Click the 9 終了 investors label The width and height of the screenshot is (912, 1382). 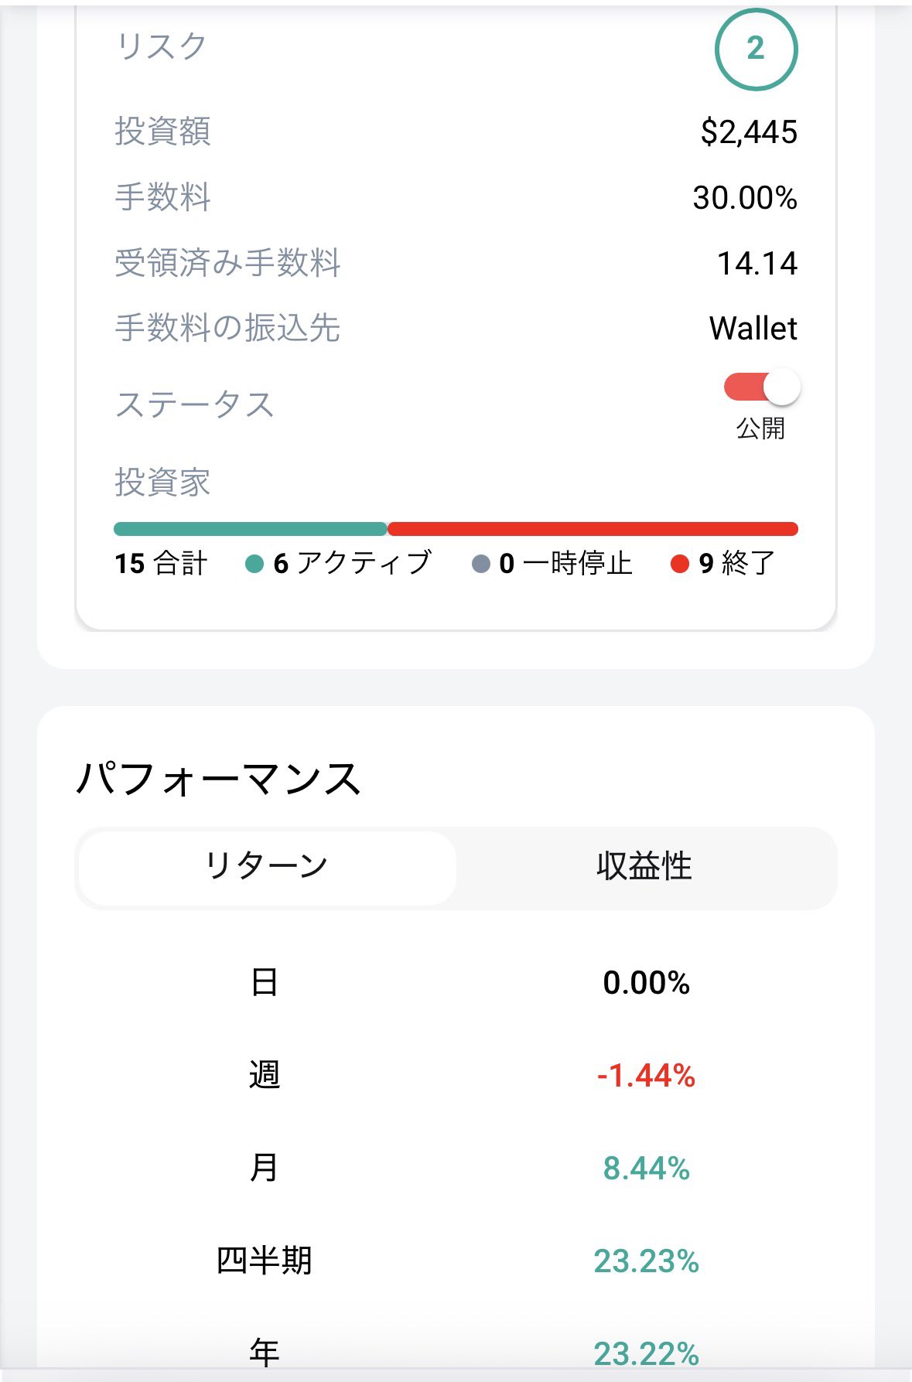pos(736,564)
